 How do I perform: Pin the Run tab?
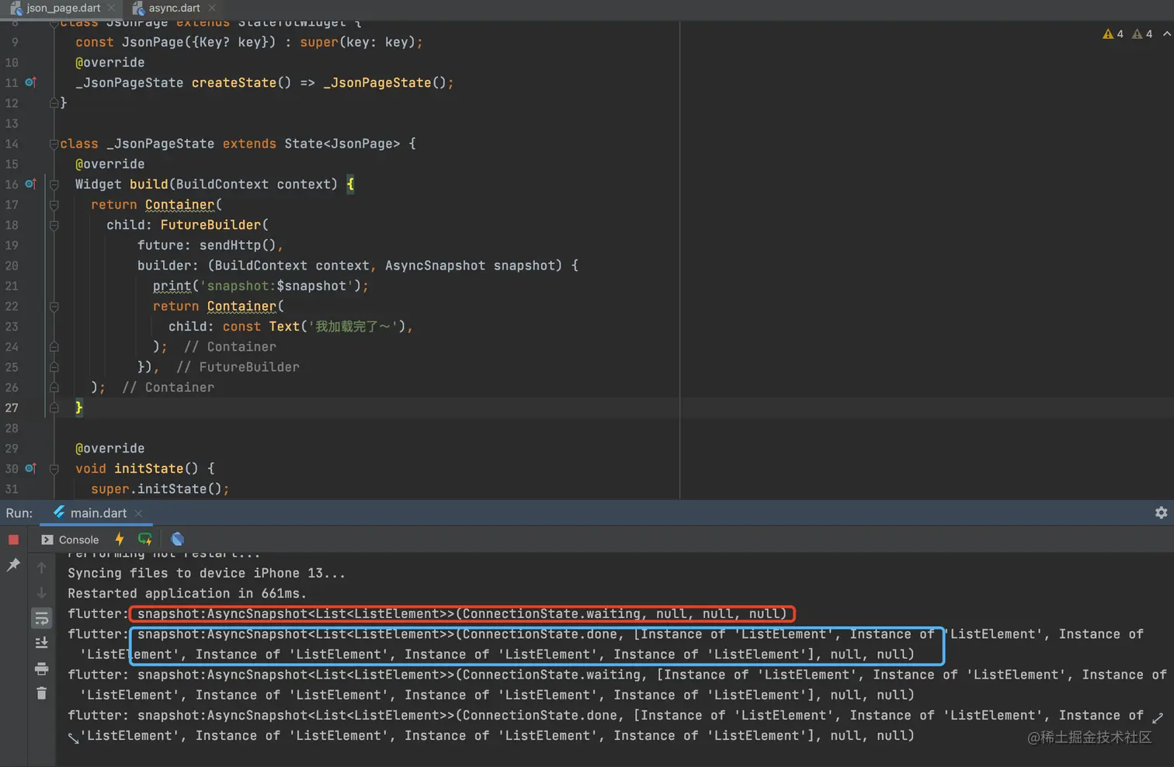click(x=13, y=565)
